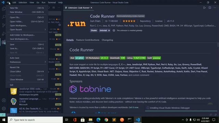Click the five-star rating of Code Runner

[x=129, y=21]
